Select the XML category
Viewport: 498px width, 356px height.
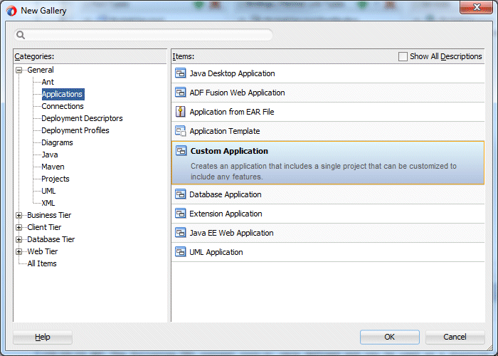click(48, 203)
